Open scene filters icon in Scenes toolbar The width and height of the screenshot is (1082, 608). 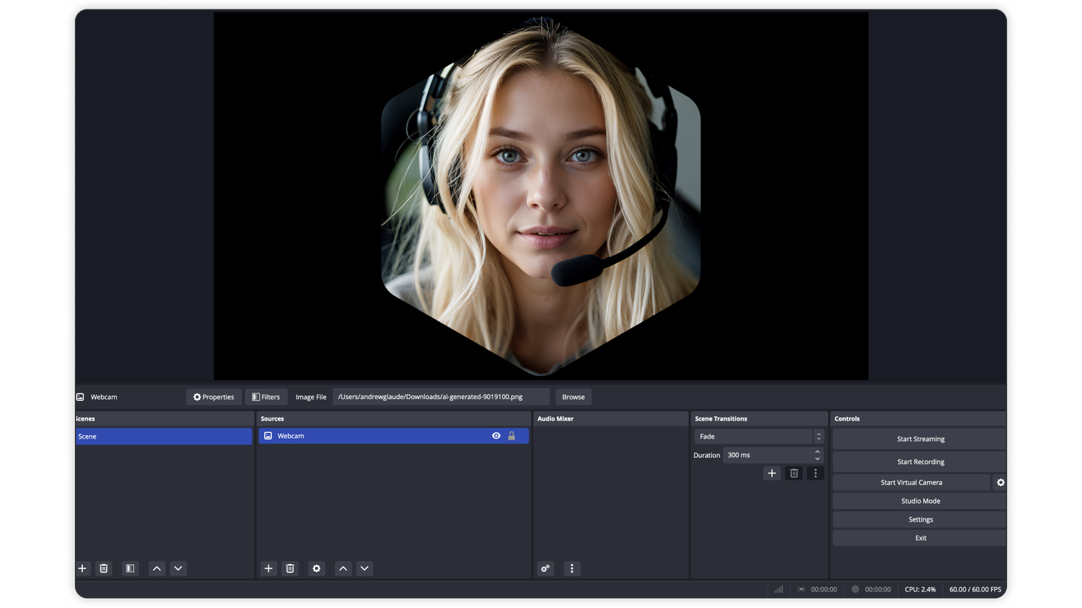coord(130,568)
